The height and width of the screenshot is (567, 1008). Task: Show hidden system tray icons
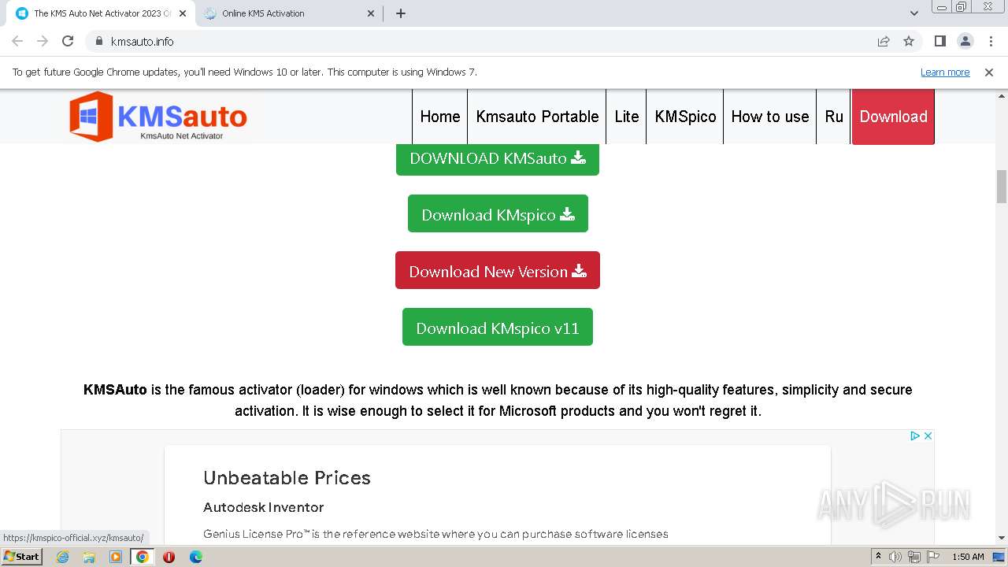click(x=878, y=557)
